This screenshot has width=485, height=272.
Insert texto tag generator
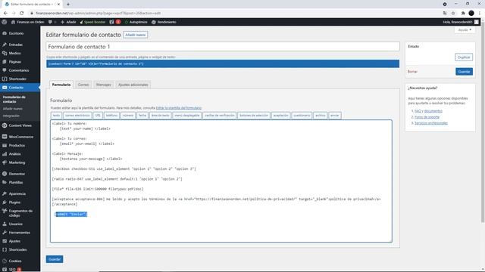[x=56, y=116]
